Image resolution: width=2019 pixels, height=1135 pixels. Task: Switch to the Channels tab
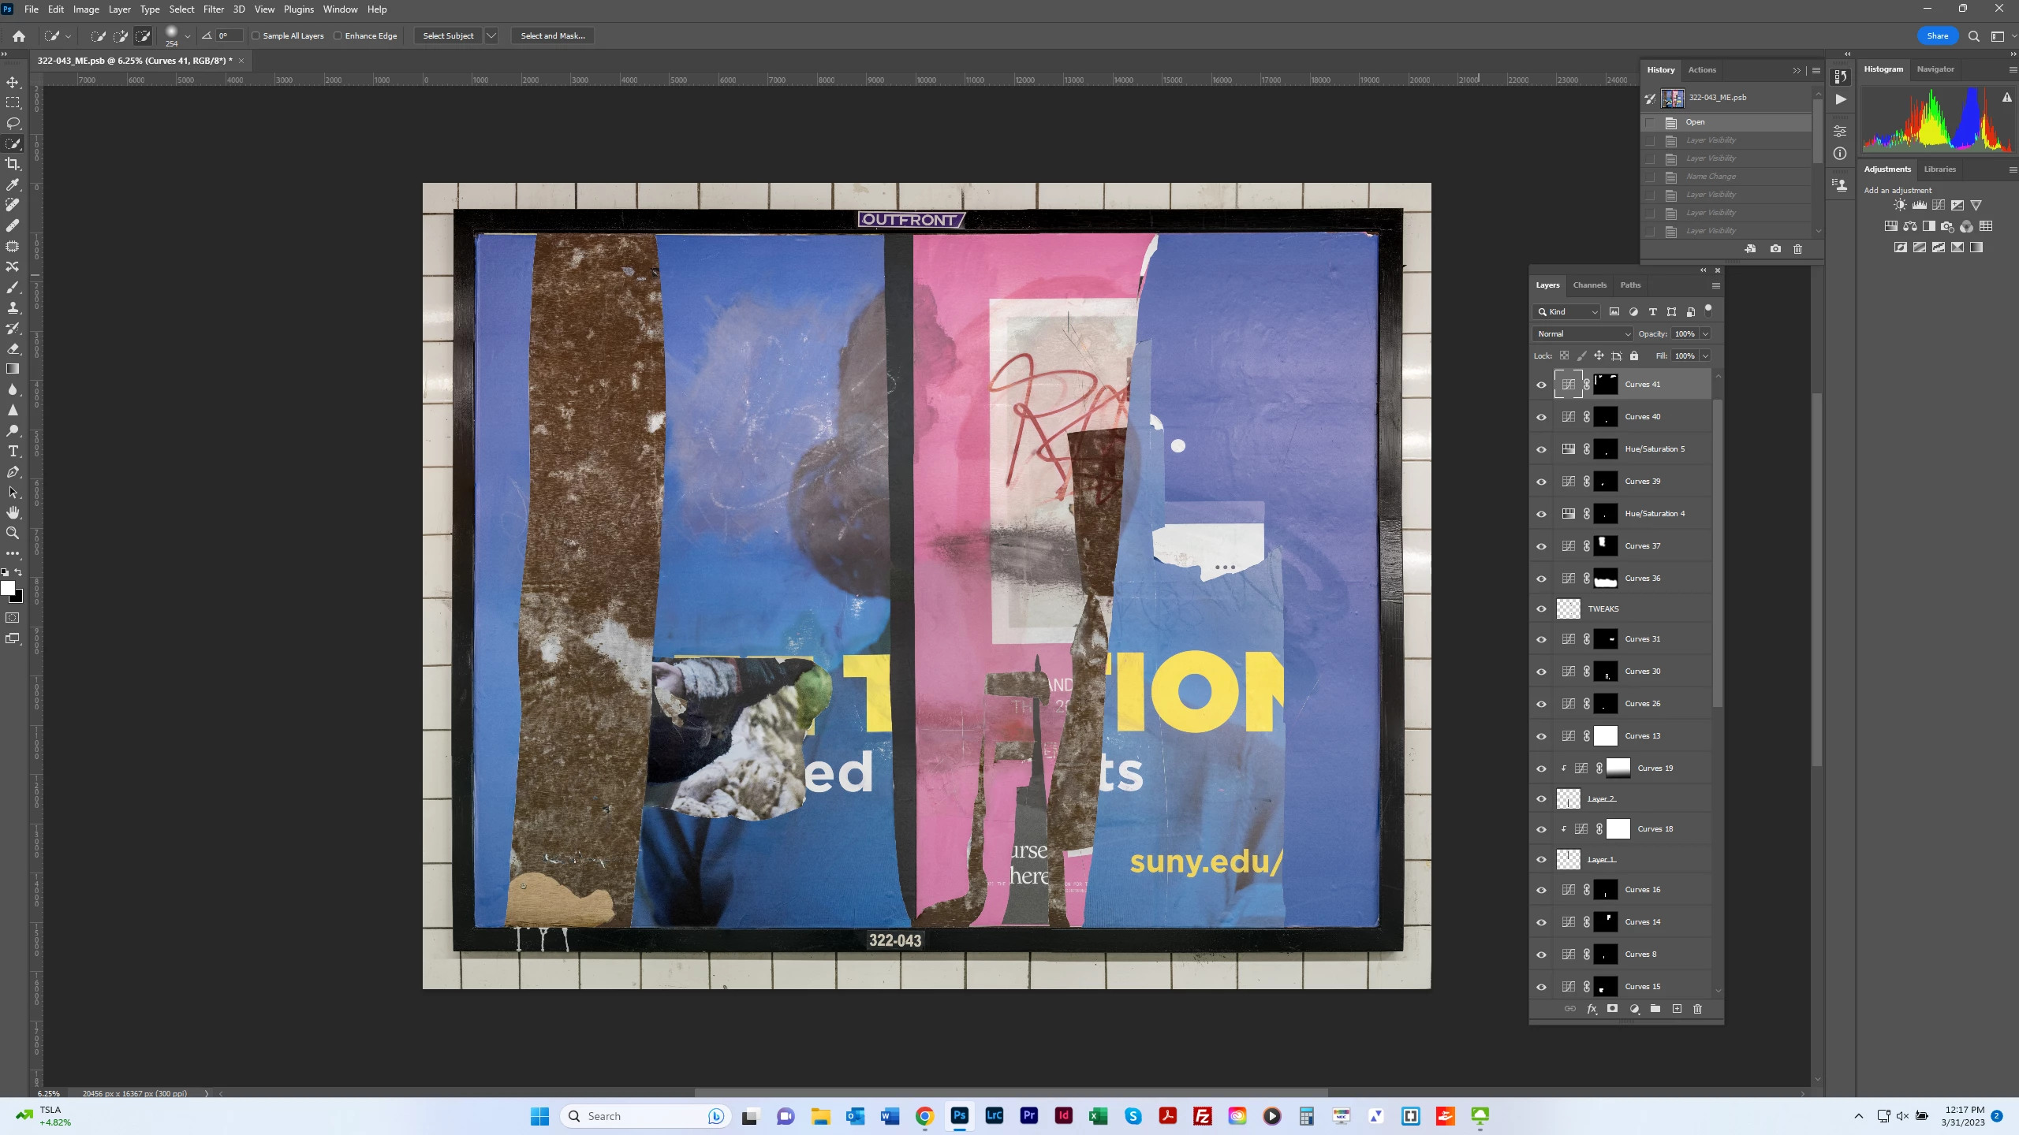coord(1589,285)
